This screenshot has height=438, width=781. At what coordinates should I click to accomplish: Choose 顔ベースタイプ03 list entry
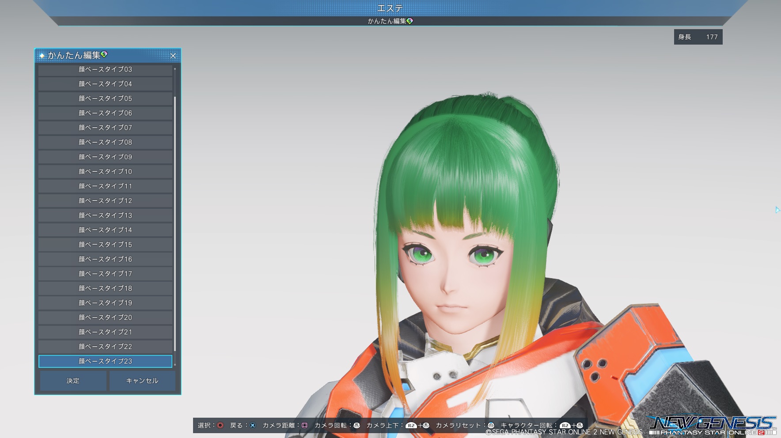click(x=105, y=70)
